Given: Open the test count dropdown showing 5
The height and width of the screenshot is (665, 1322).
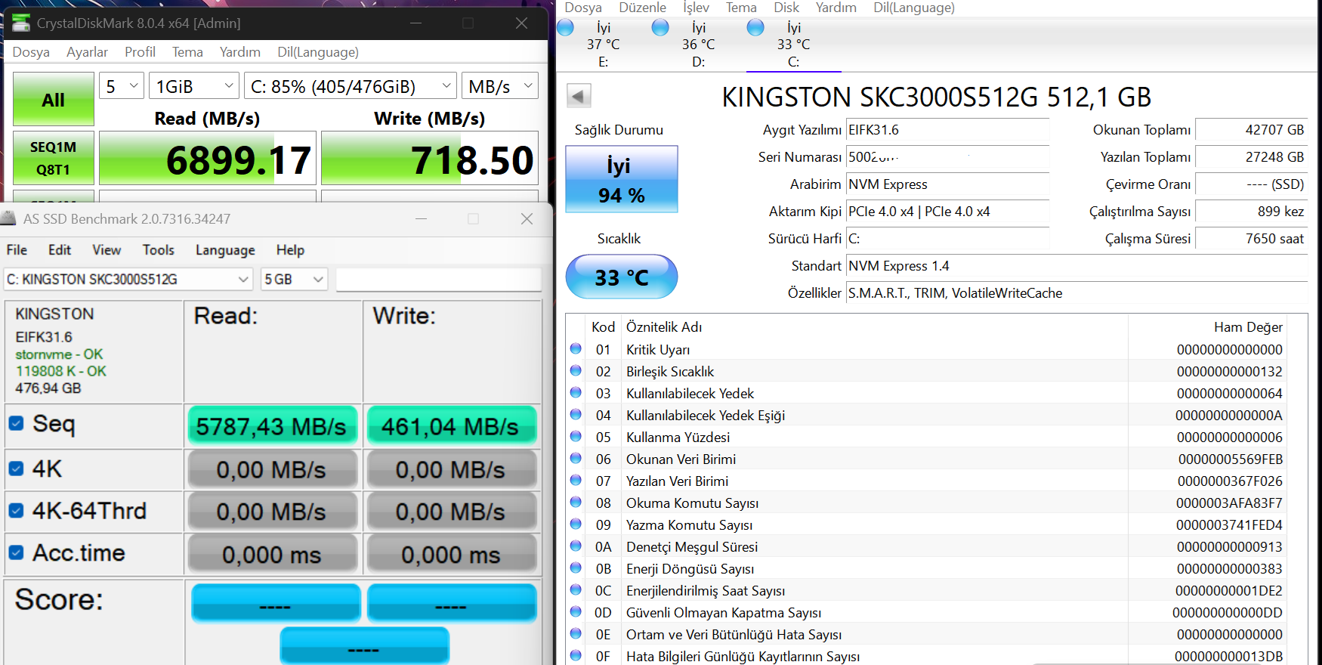Looking at the screenshot, I should coord(122,86).
